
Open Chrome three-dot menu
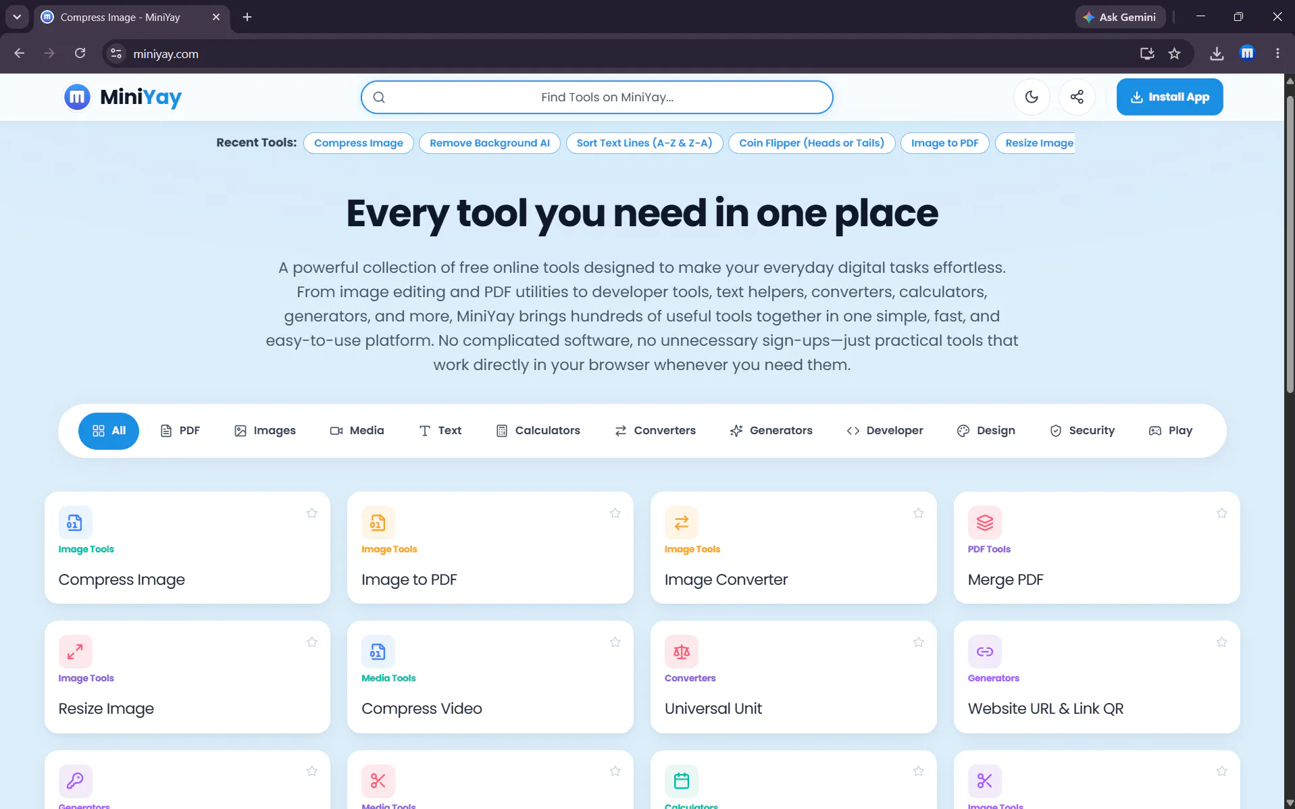tap(1277, 53)
